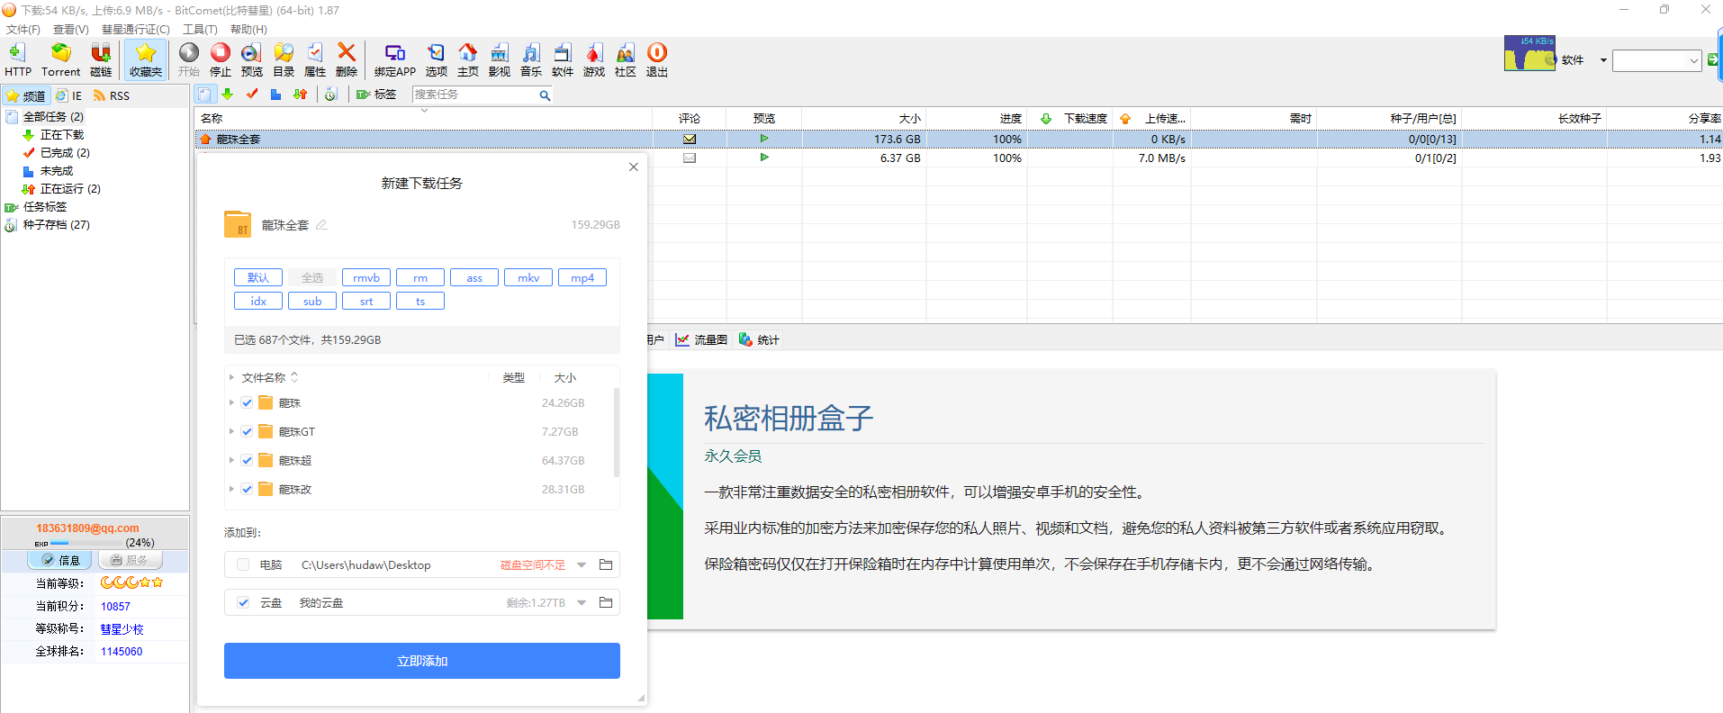Viewport: 1723px width, 713px height.
Task: Uncheck the 云盘 save location checkbox
Action: coord(243,602)
